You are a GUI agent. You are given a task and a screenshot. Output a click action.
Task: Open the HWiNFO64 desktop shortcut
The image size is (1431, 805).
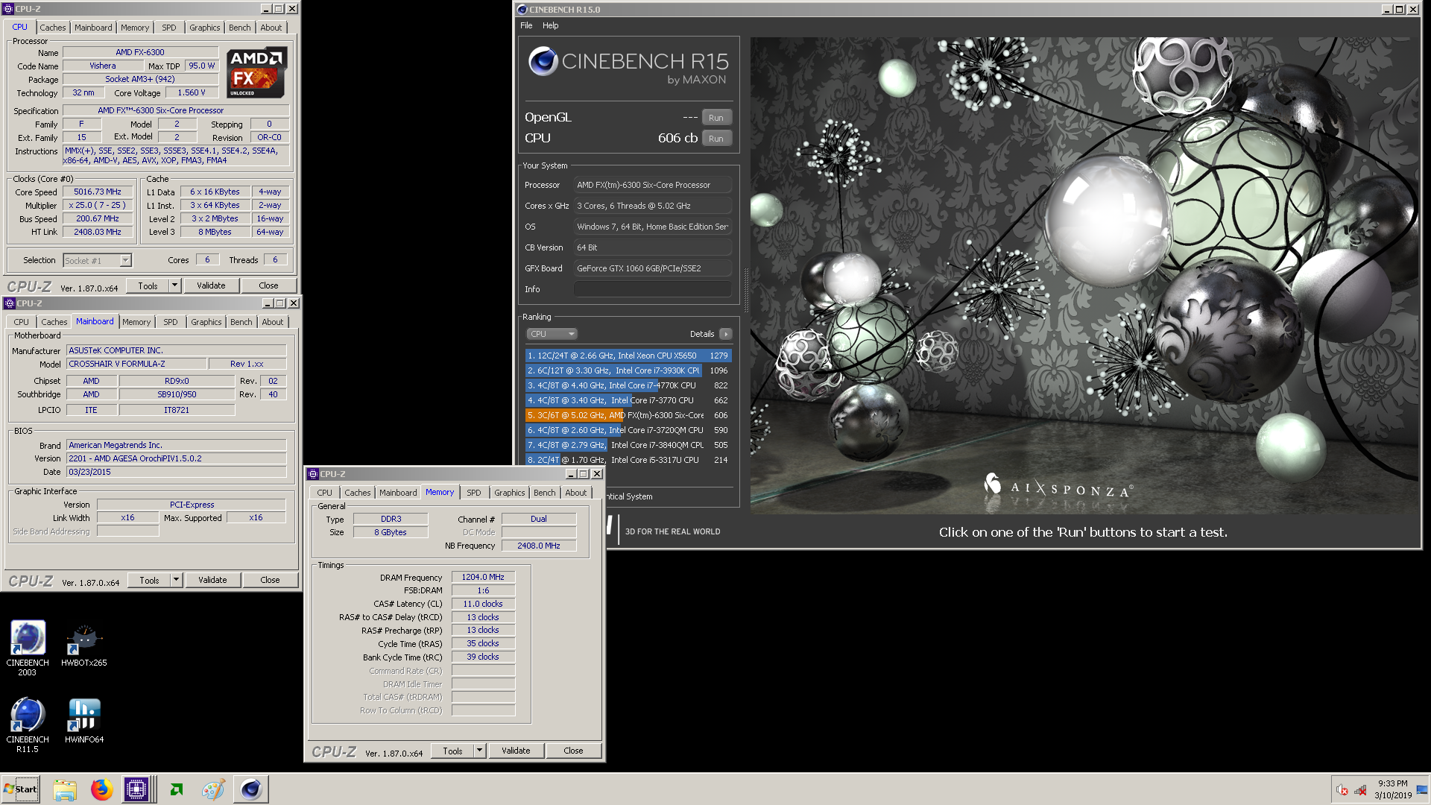click(84, 721)
